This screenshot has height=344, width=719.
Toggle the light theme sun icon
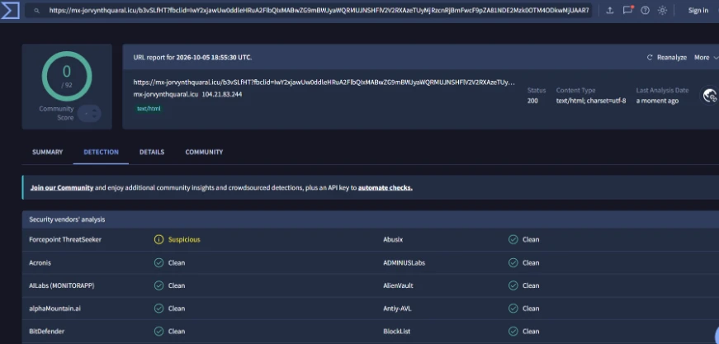(662, 10)
